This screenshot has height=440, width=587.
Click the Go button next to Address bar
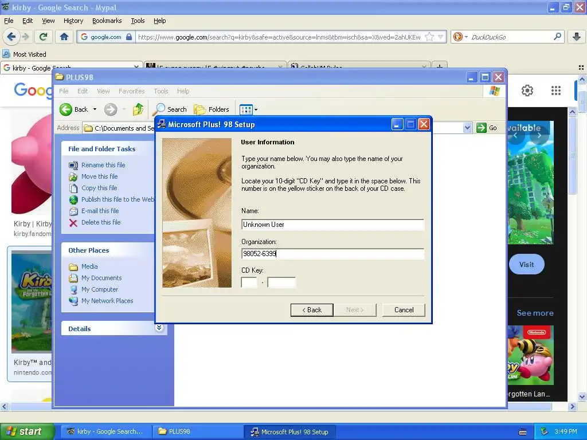point(487,128)
